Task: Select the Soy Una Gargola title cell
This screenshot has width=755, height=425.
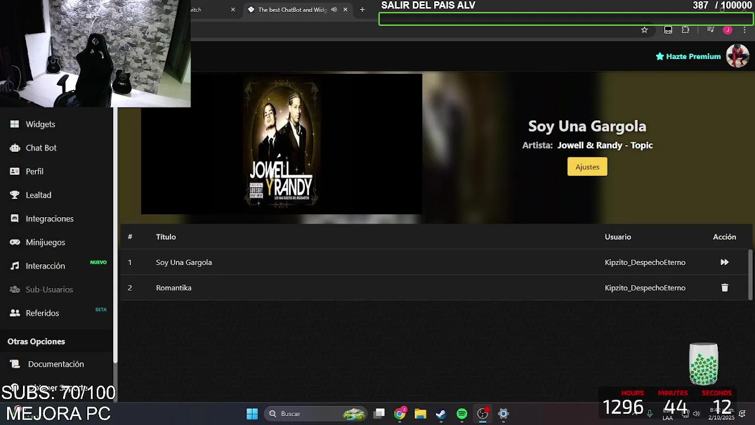Action: point(183,262)
